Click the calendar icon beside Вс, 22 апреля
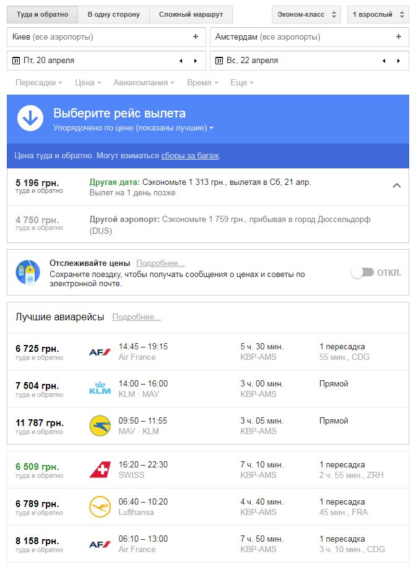This screenshot has height=567, width=416. [x=219, y=61]
